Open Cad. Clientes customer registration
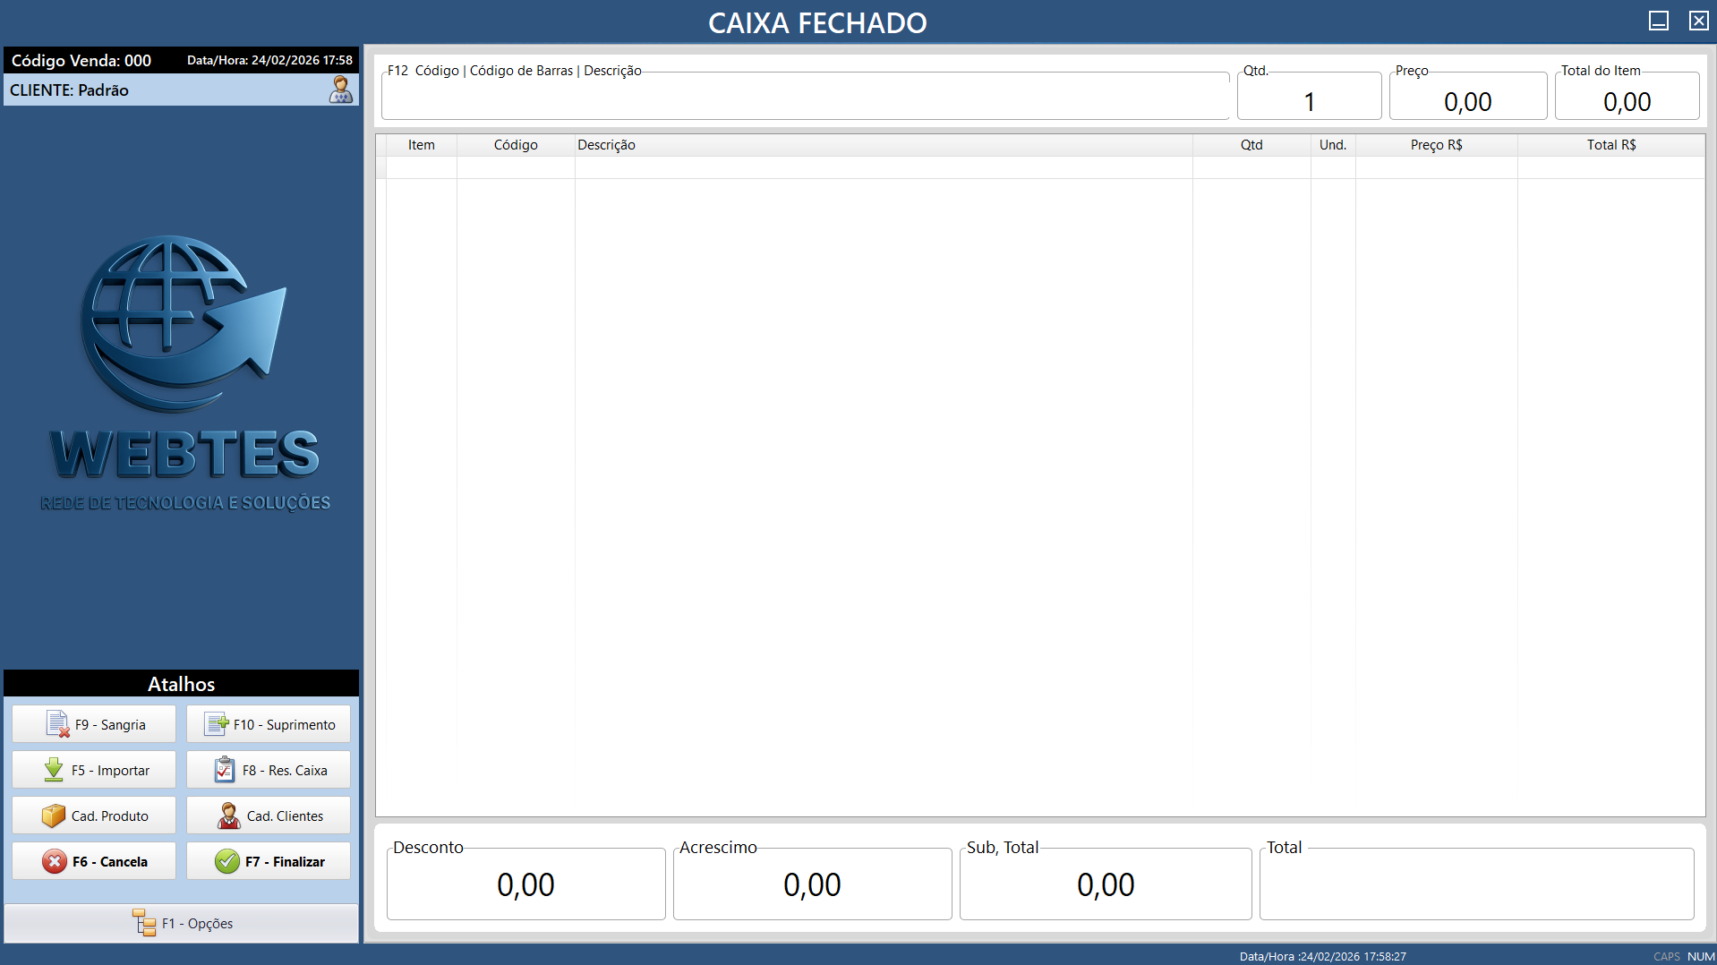The image size is (1717, 965). pyautogui.click(x=269, y=816)
